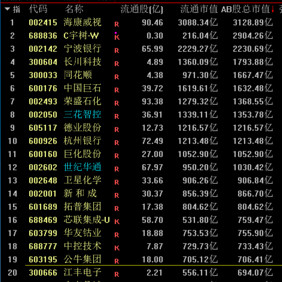
Task: Click the R icon beside 巨化股份
Action: point(117,156)
